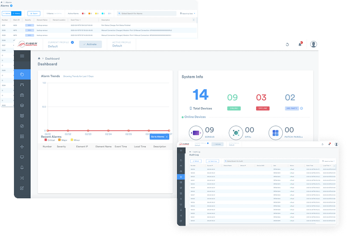
Task: Click highlighted Audit Log sidebar icon
Action: (181, 177)
